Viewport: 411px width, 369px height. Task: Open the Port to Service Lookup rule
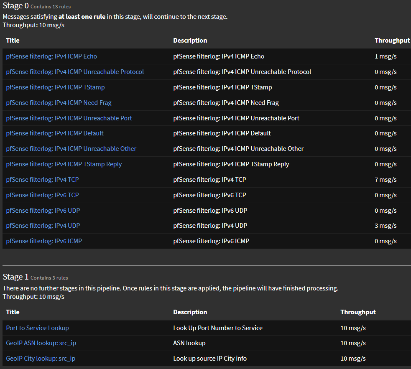37,328
